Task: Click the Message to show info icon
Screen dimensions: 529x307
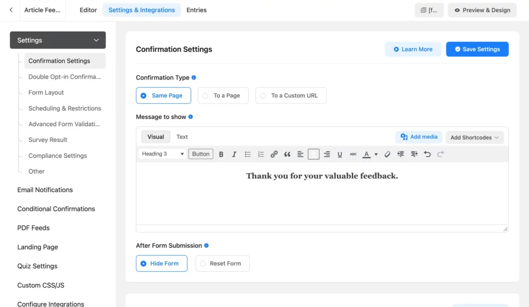Action: click(x=191, y=117)
